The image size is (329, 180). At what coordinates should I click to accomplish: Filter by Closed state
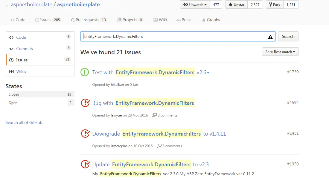click(x=40, y=94)
